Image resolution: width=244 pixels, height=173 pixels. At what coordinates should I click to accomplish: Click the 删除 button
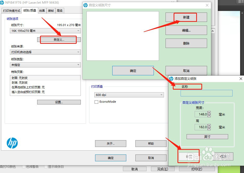186,43
